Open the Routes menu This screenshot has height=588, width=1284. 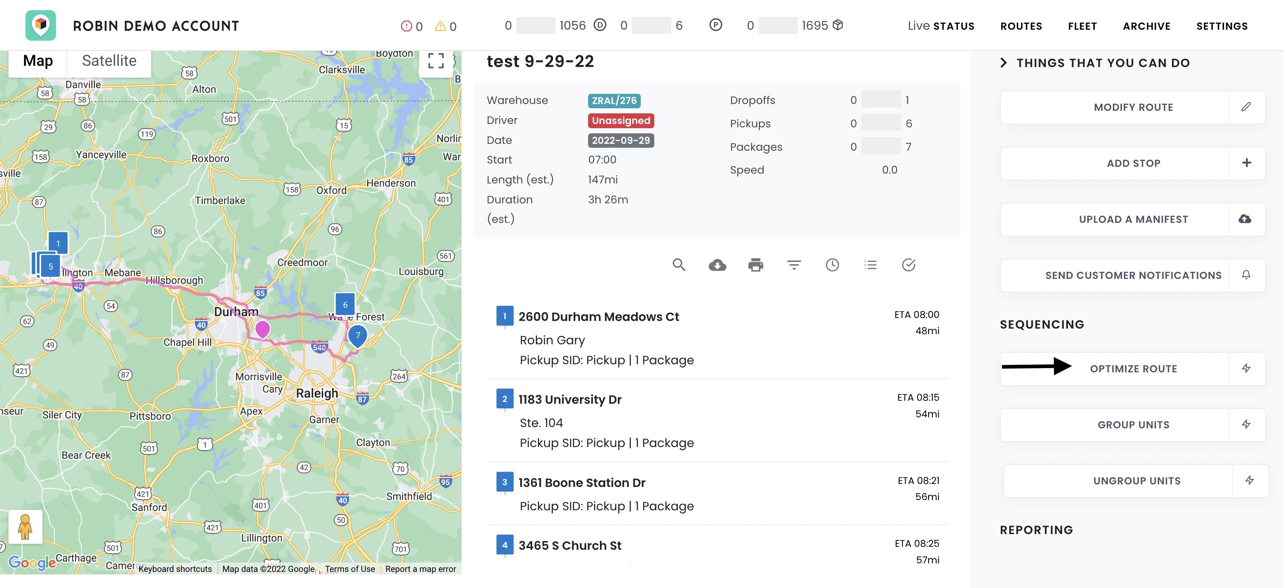coord(1021,26)
